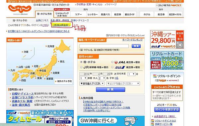Viewport: 199px width, 126px height.
Task: Click the リクルートカード 7,000 point banner
Action: (167, 60)
